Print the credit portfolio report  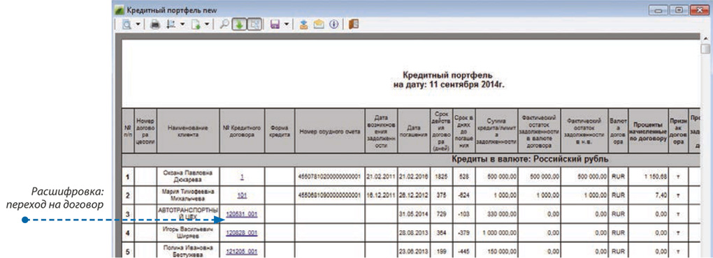pos(155,24)
